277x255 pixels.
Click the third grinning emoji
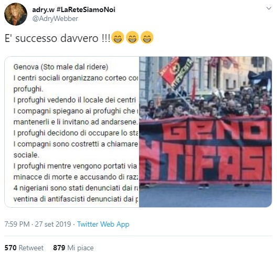coord(147,37)
